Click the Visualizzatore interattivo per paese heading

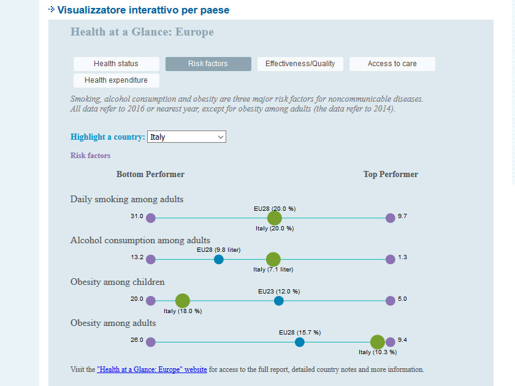[143, 10]
